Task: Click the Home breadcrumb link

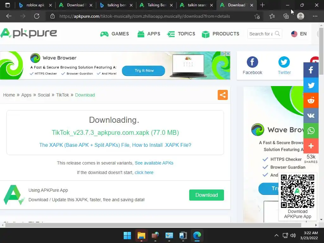Action: pos(9,95)
